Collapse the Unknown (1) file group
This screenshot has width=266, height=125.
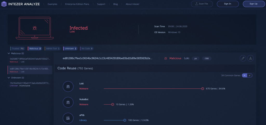coord(9,78)
